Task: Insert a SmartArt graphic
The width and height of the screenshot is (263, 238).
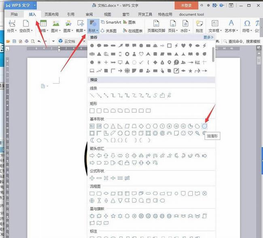Action: [x=111, y=22]
